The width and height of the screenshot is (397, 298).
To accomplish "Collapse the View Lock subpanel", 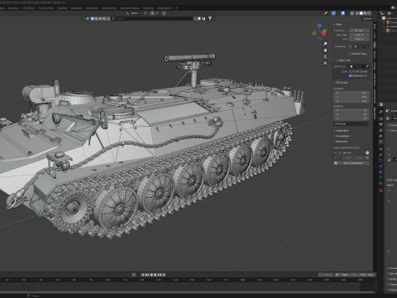I will coord(343,60).
